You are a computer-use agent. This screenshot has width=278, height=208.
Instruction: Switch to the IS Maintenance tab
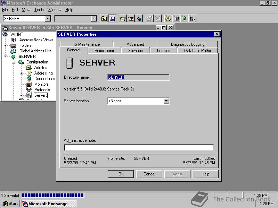coord(87,44)
